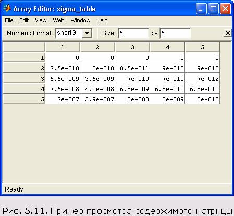Click cell containing 8.5e-011
The height and width of the screenshot is (216, 234).
[x=132, y=68]
